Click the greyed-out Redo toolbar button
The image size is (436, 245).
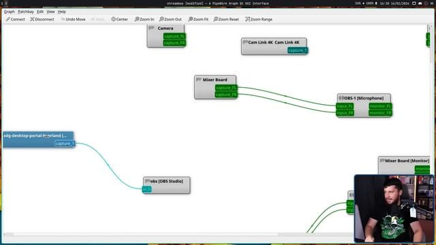pos(97,19)
